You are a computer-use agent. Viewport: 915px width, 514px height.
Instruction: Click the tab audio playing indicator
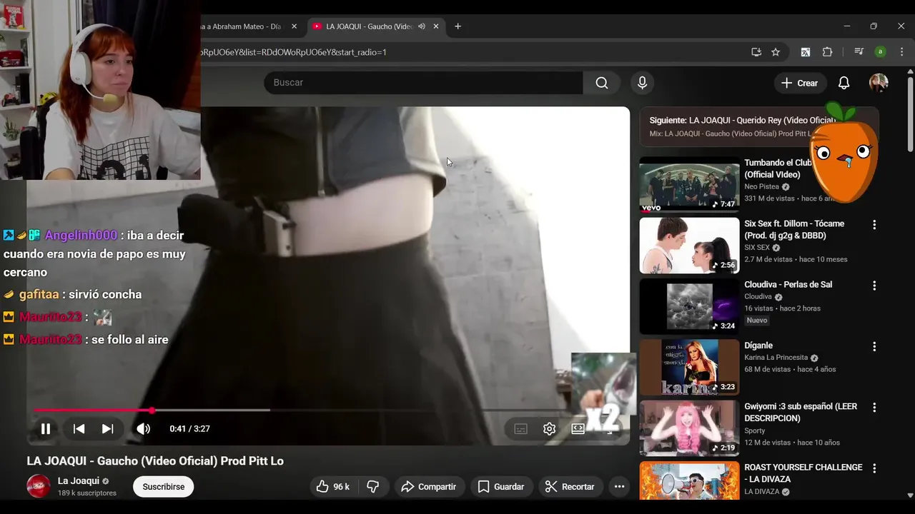422,26
